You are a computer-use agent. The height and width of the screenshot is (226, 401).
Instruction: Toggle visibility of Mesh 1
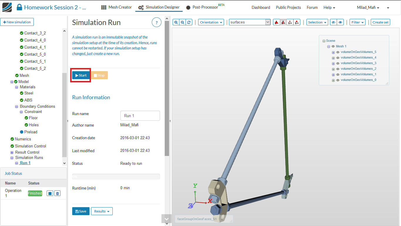[x=333, y=46]
